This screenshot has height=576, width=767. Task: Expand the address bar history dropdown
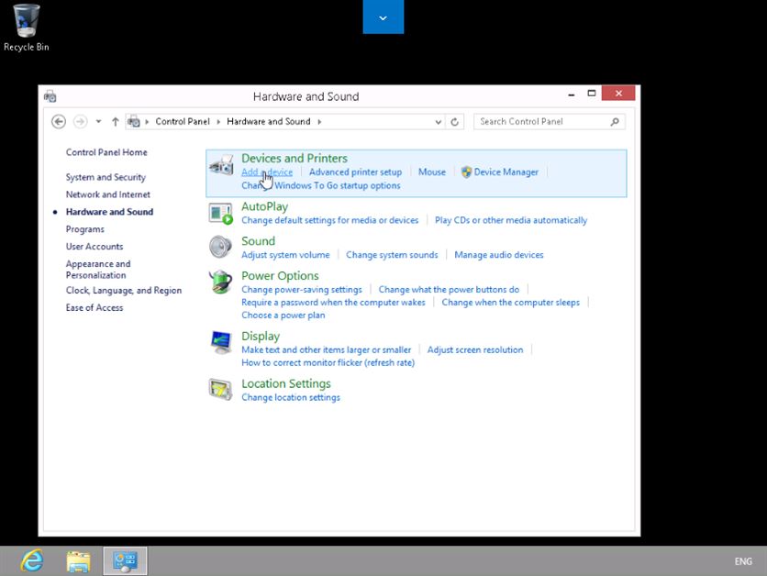(439, 121)
